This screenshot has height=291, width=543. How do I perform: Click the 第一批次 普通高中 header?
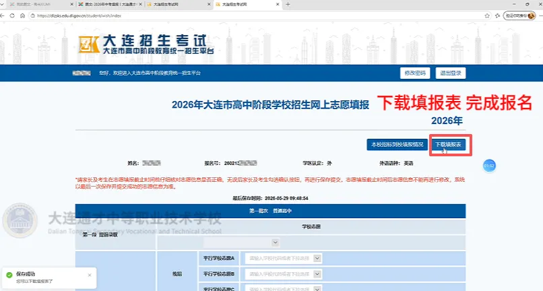point(270,211)
